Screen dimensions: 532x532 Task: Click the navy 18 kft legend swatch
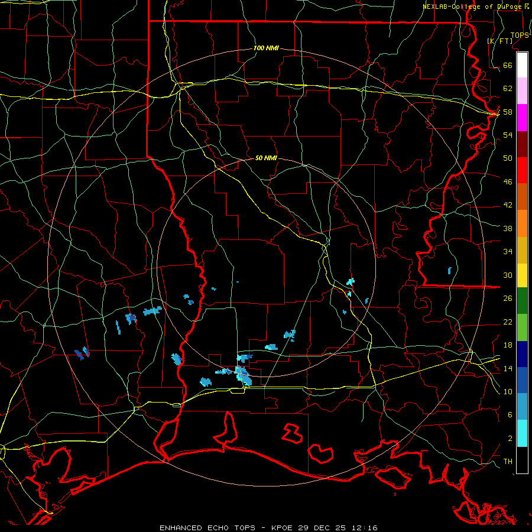tap(522, 354)
